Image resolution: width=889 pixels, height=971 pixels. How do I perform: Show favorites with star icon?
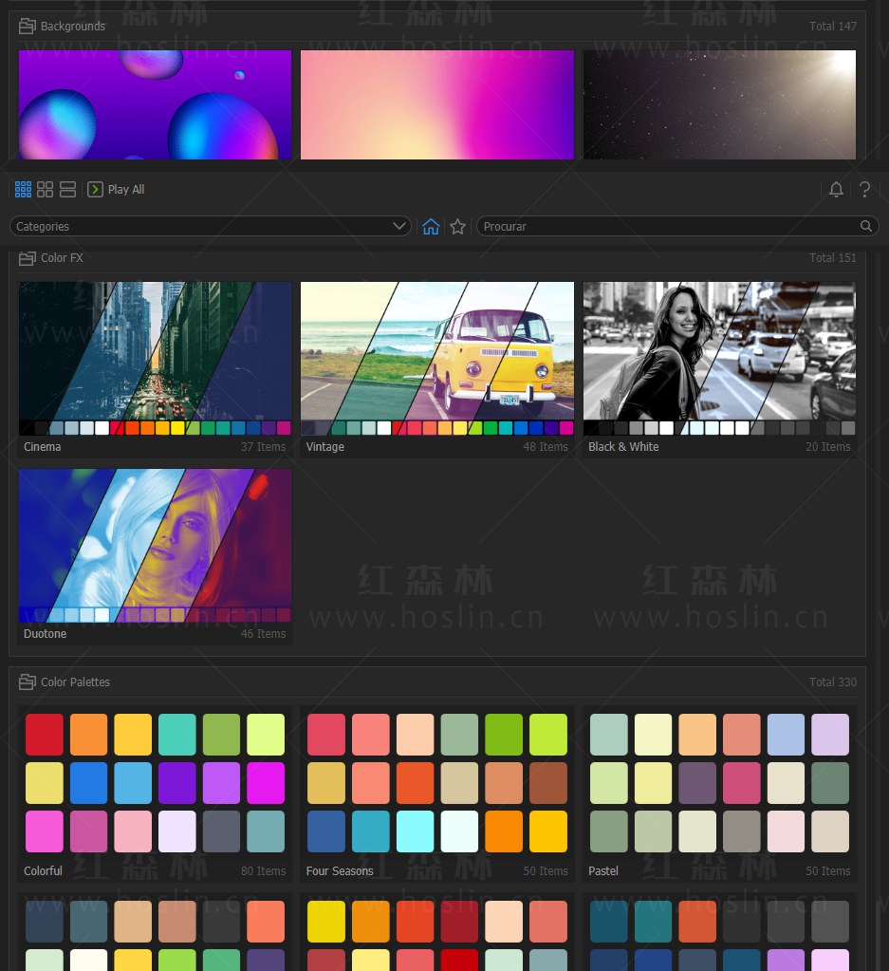click(457, 227)
